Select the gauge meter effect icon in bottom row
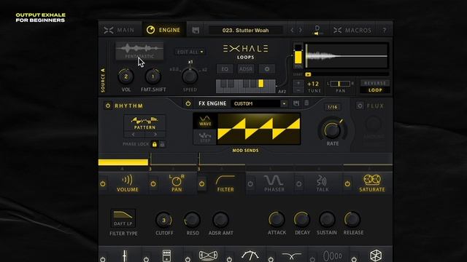467x262 pixels. 250,255
